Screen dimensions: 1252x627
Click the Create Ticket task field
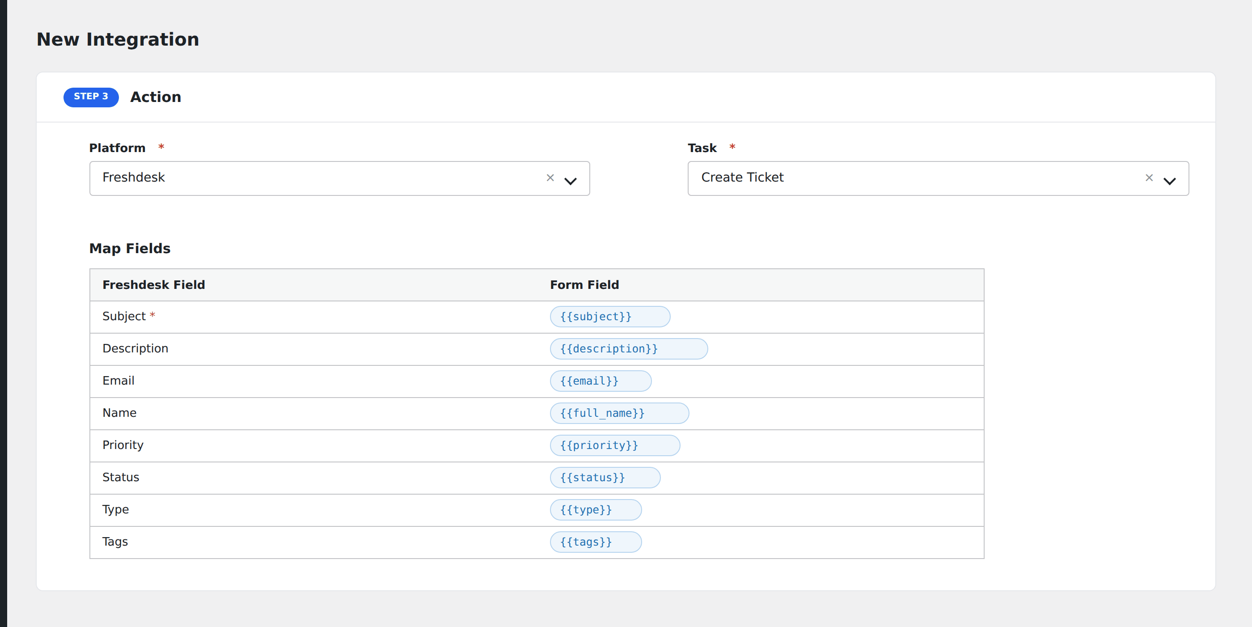(938, 178)
